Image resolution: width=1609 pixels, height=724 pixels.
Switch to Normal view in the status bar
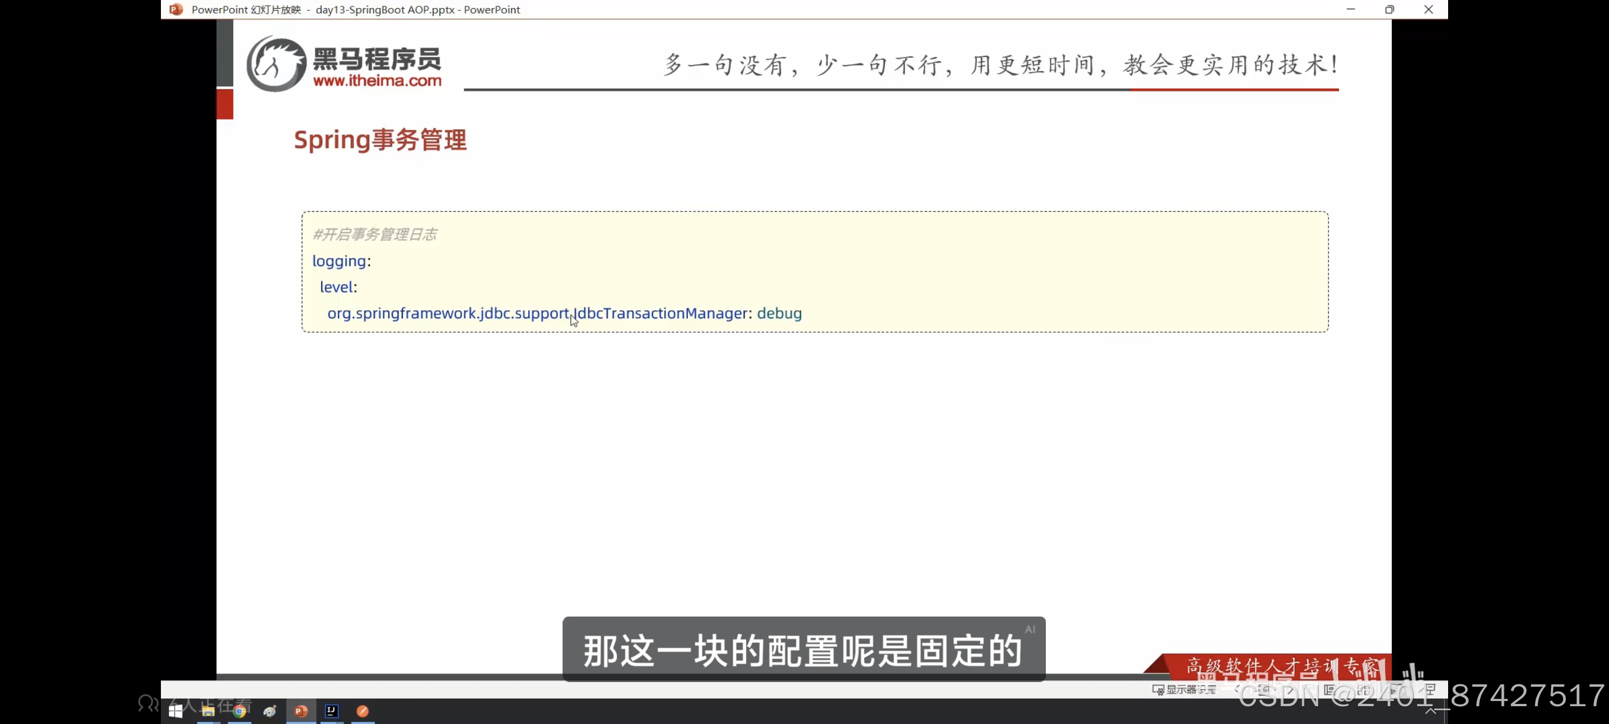1329,690
